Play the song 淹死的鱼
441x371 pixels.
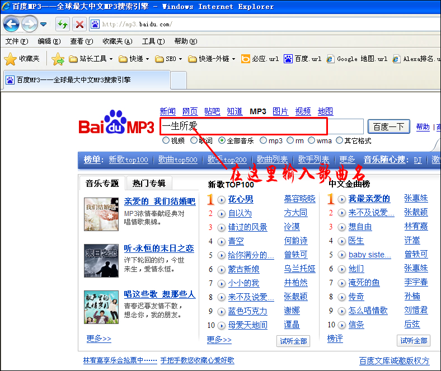point(342,283)
